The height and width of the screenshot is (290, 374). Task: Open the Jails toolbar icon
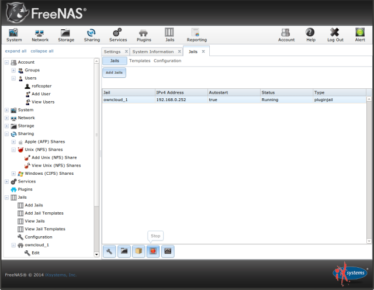click(x=169, y=35)
